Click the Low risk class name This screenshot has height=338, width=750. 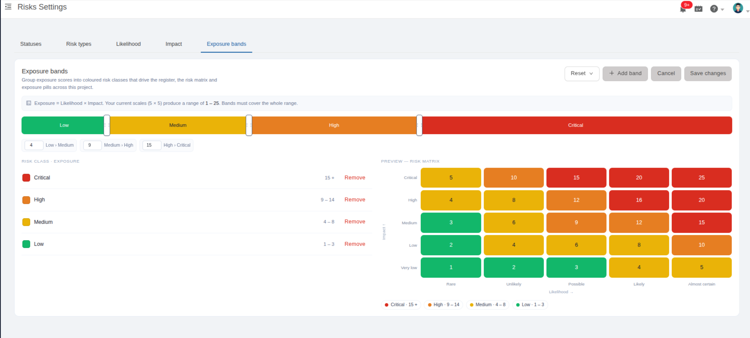[x=39, y=244]
